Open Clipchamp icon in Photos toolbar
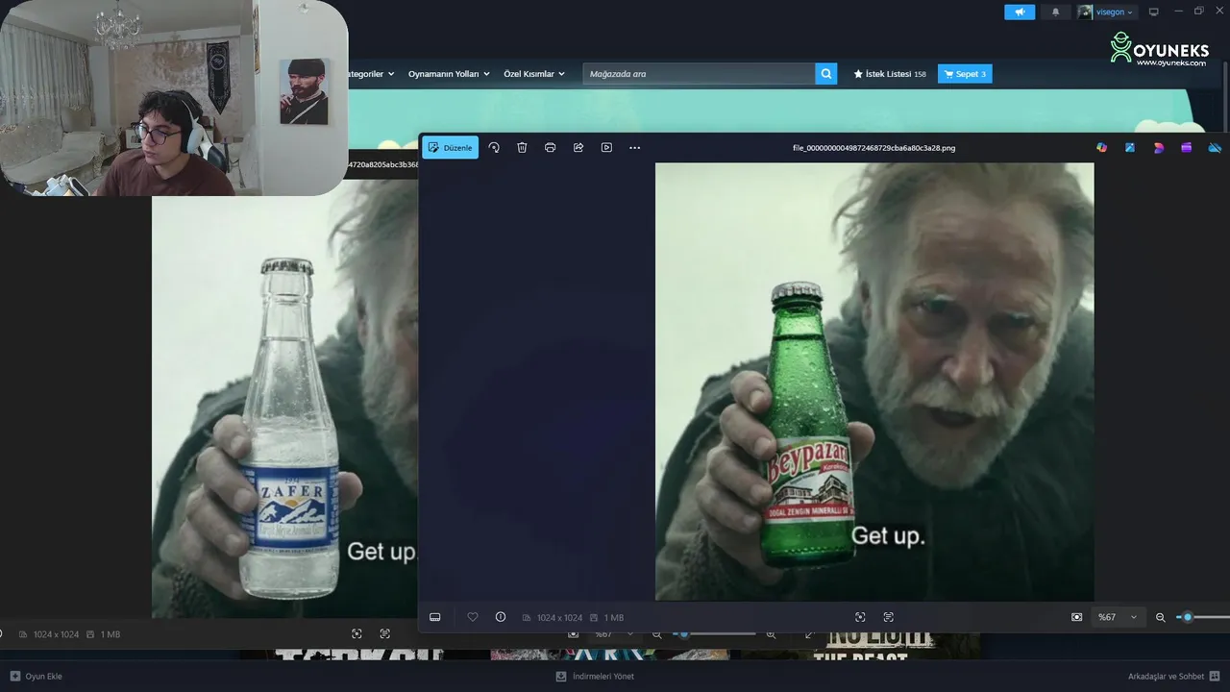The image size is (1230, 692). pyautogui.click(x=1159, y=147)
